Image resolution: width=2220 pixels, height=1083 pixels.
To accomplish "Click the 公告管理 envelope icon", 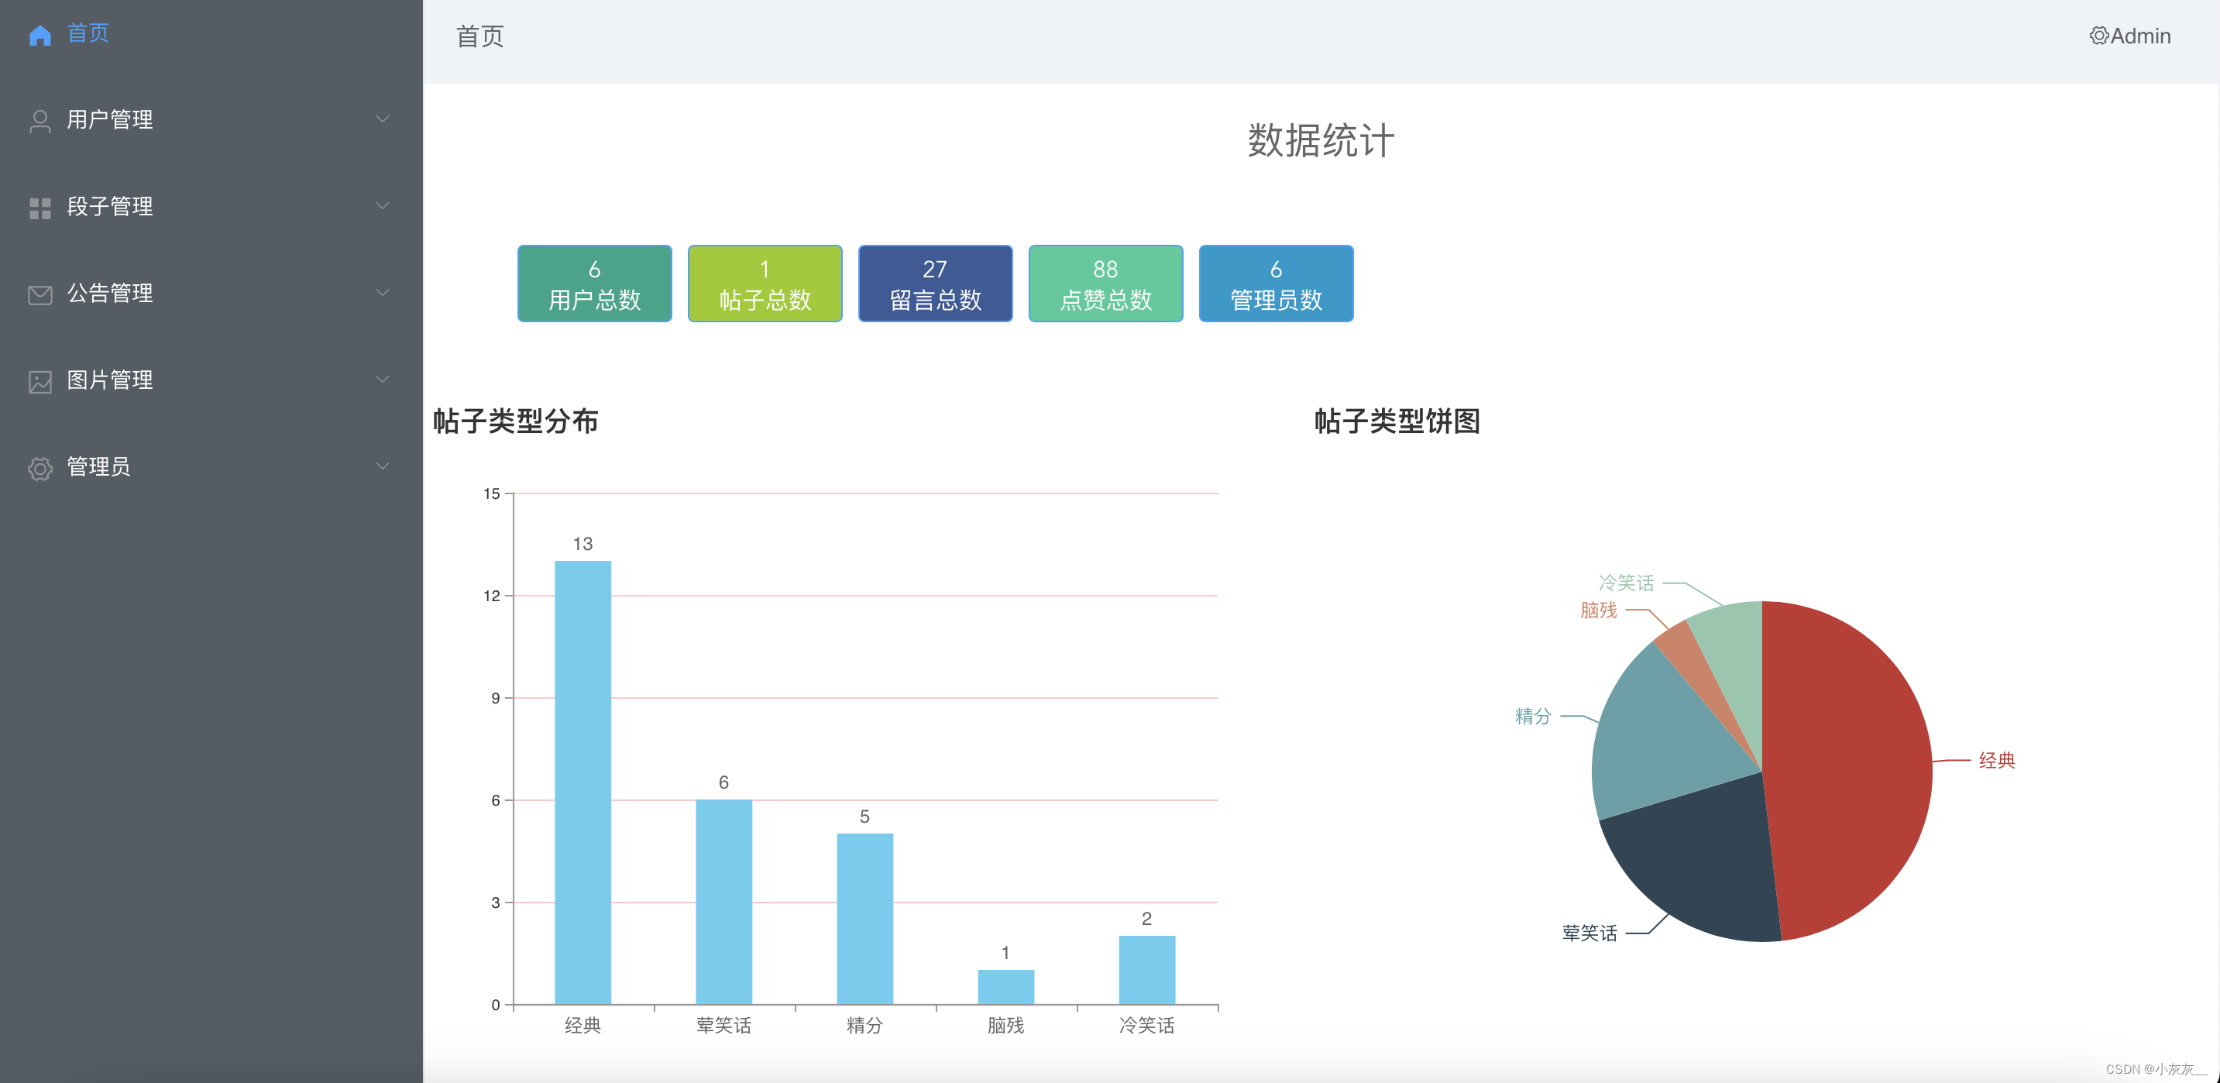I will pyautogui.click(x=40, y=294).
